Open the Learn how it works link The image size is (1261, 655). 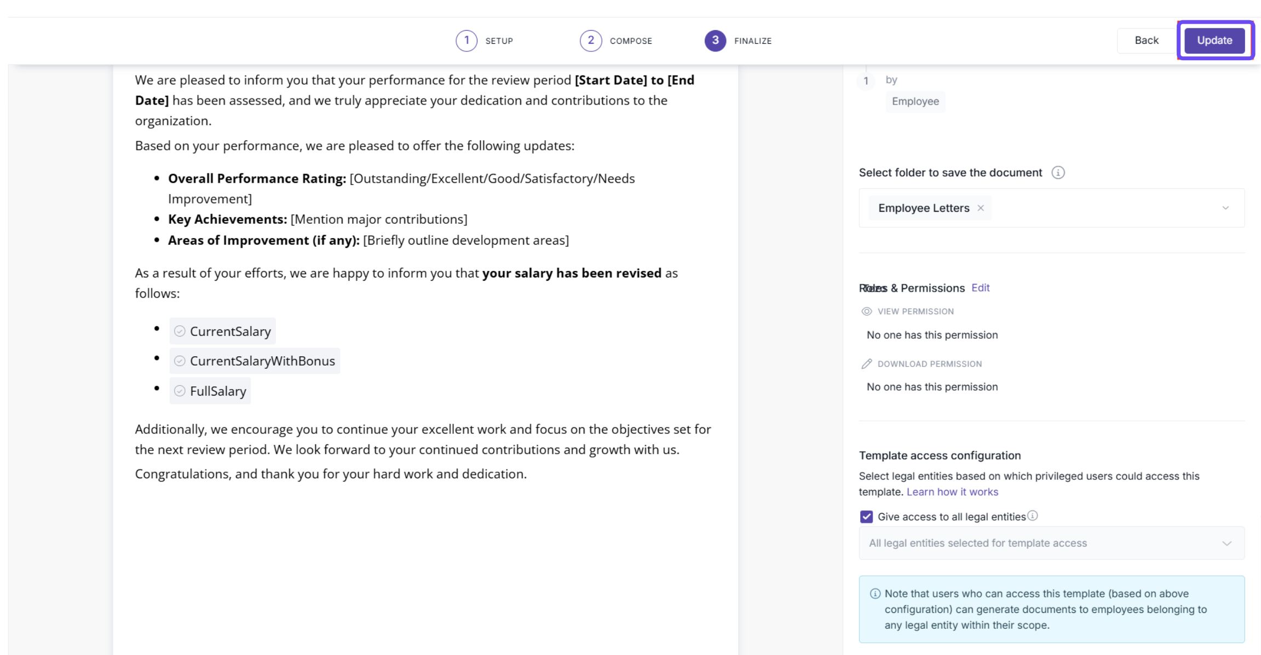point(952,492)
